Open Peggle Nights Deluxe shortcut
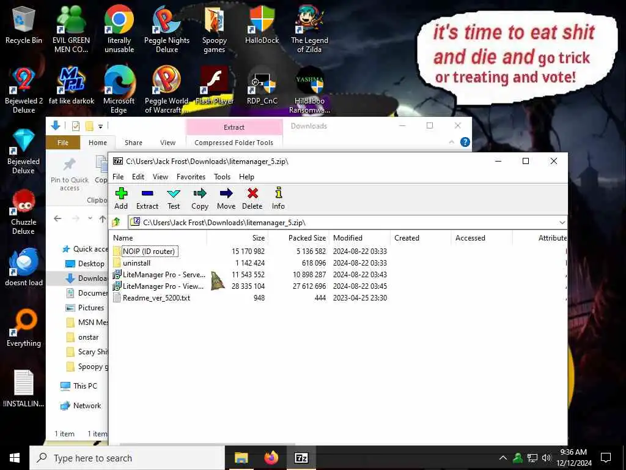 click(x=167, y=29)
